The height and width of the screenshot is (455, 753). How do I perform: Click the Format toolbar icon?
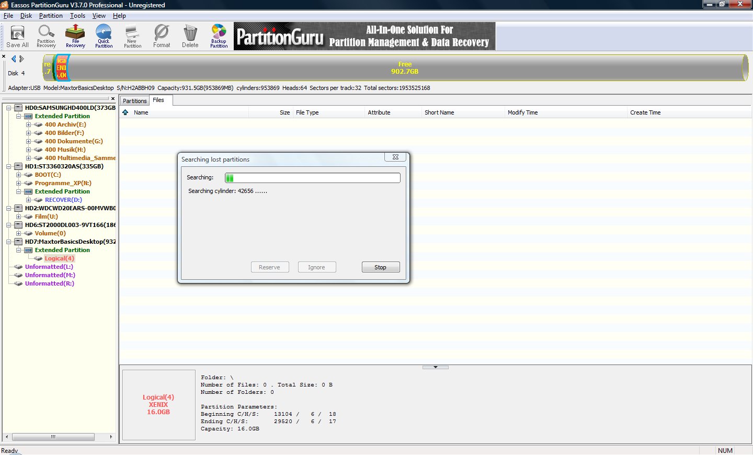tap(162, 37)
